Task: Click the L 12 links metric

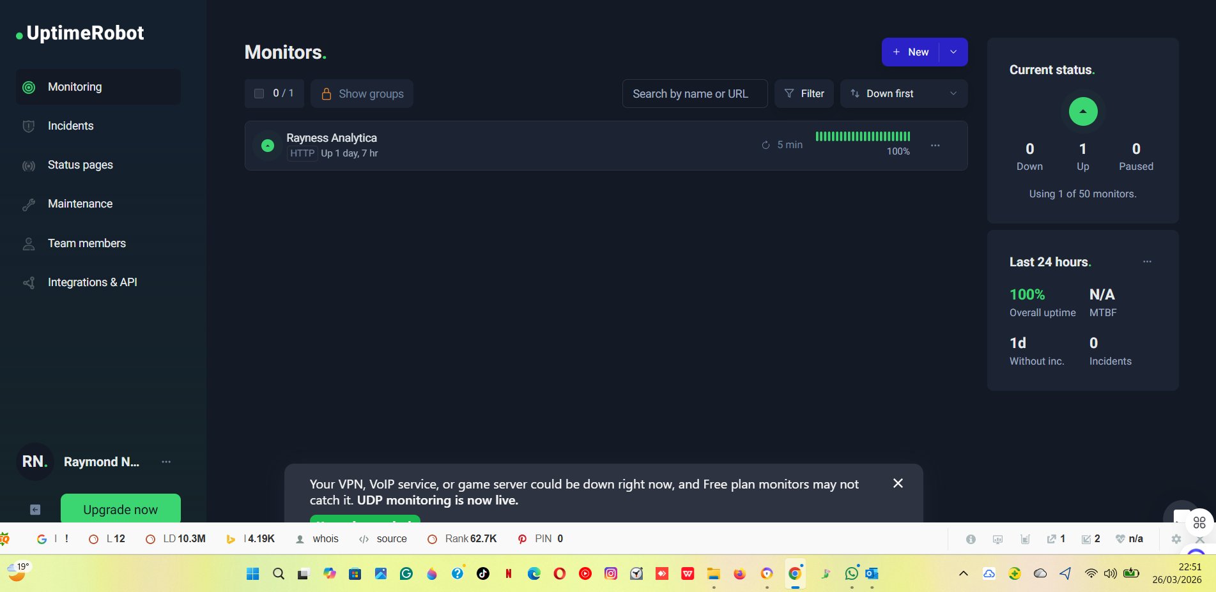Action: tap(107, 539)
